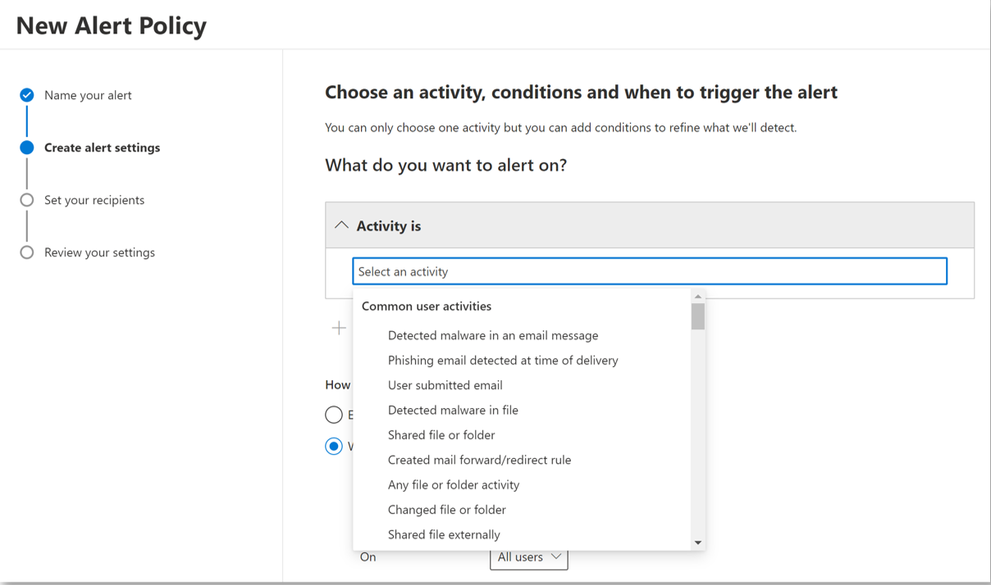Select User submitted email activity

coord(445,385)
